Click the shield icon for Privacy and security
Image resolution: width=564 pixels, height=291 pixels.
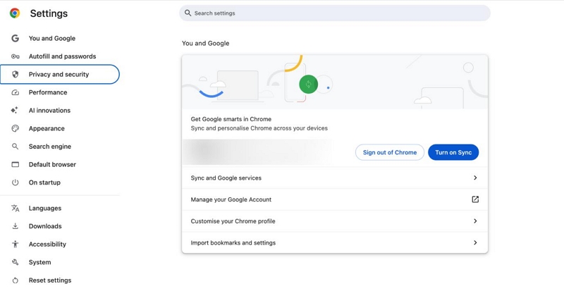click(15, 75)
